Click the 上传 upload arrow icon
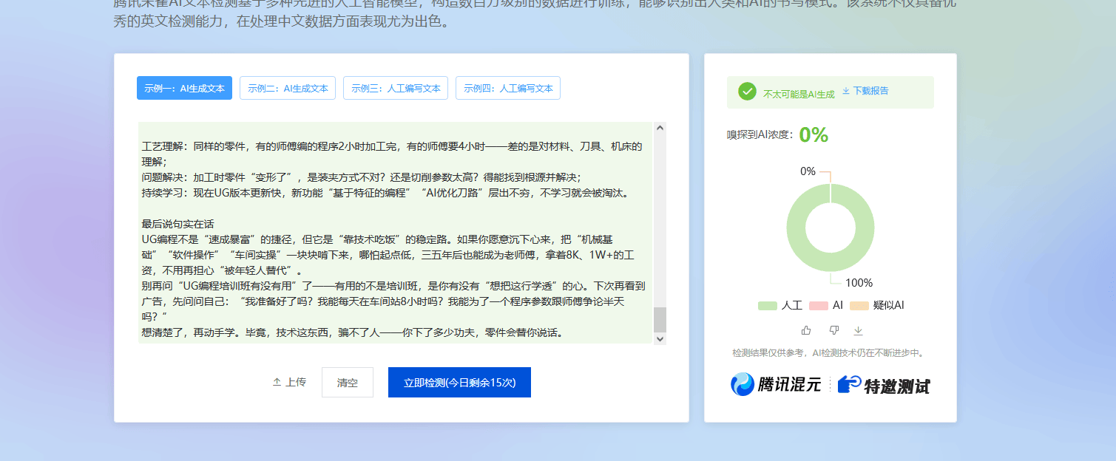This screenshot has width=1116, height=461. 277,382
